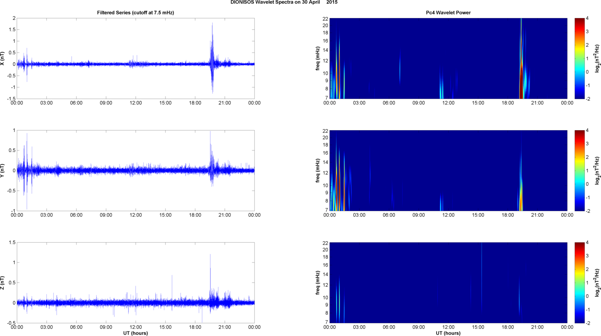Viewport: 601px width, 336px height.
Task: Click the log2(nT²/Hz) label of middle colorbar
Action: (x=597, y=170)
